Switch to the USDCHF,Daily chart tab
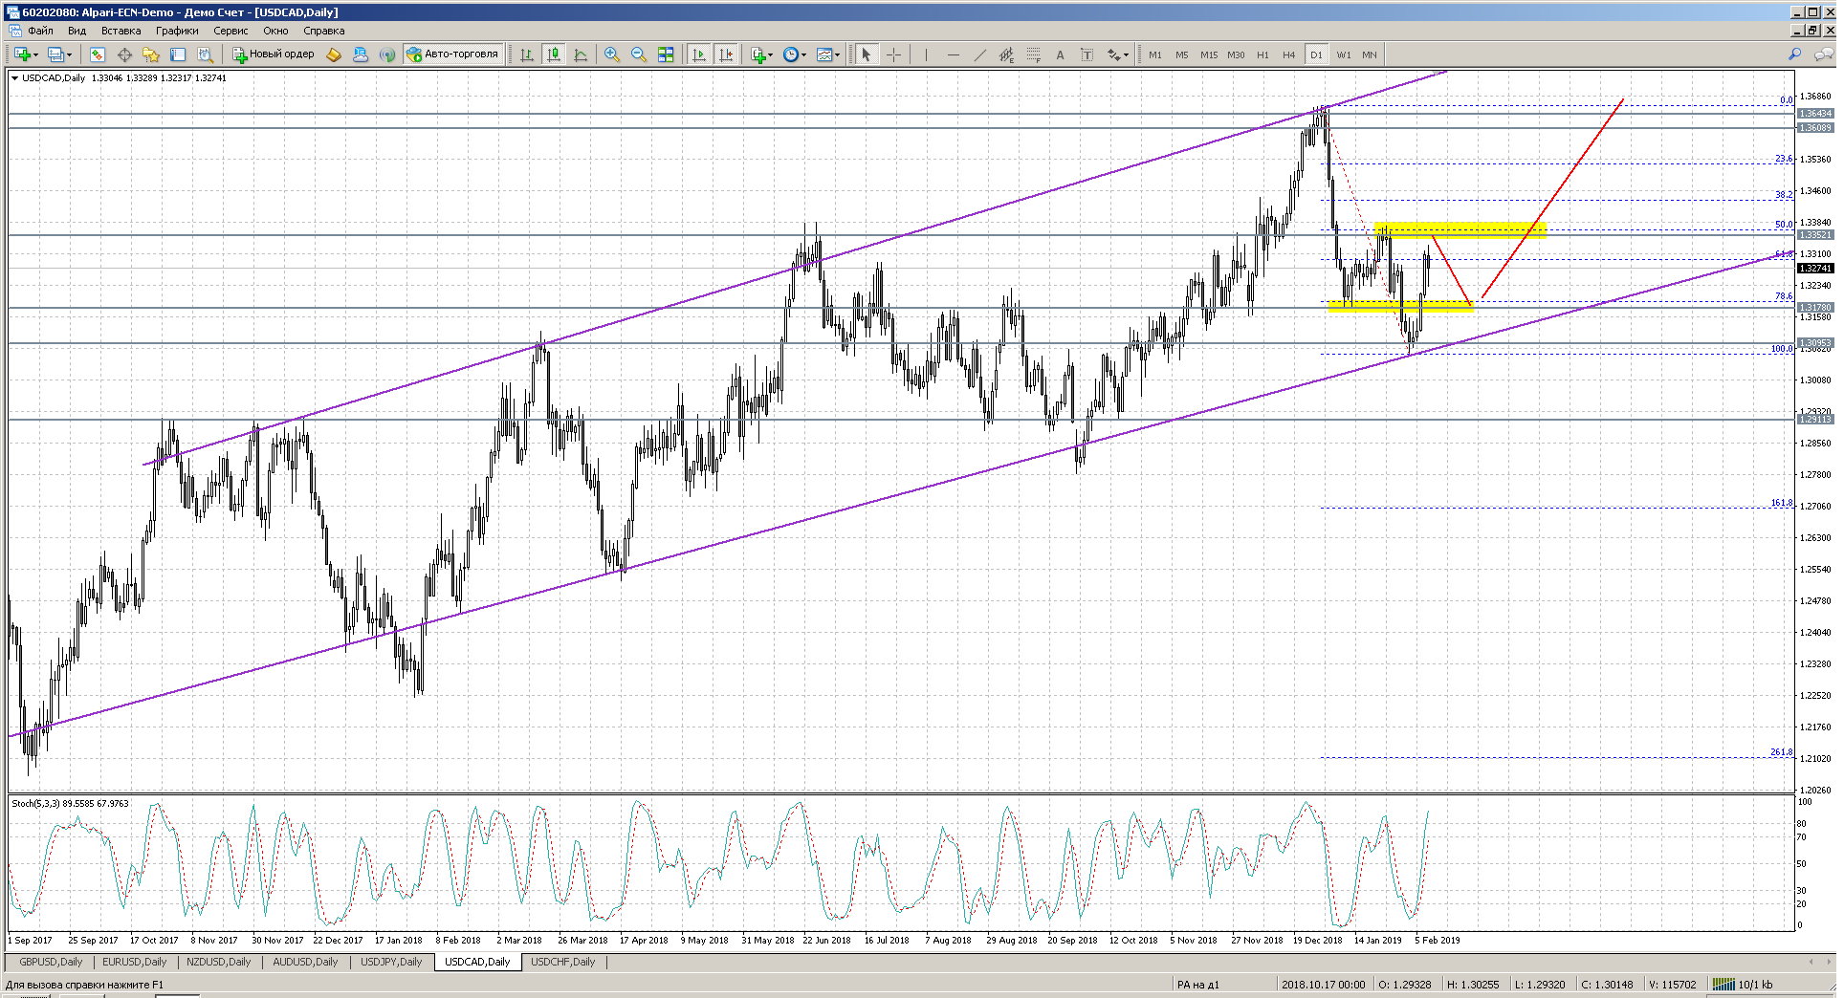 pos(562,962)
